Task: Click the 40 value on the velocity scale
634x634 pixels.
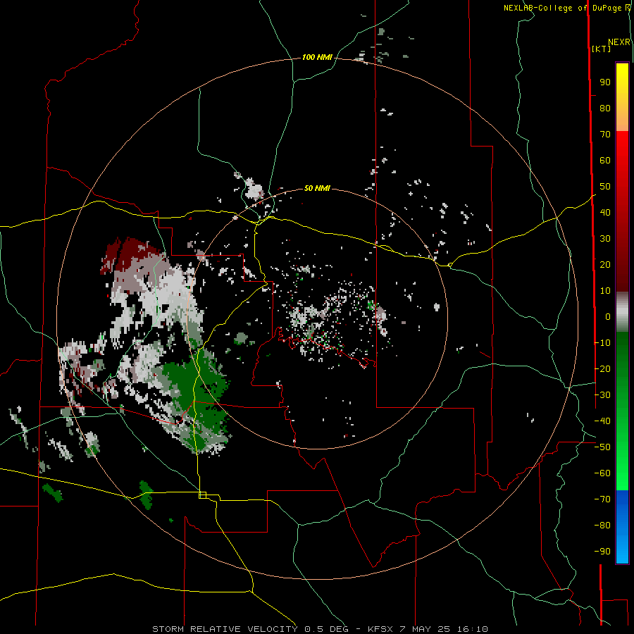Action: [x=605, y=212]
